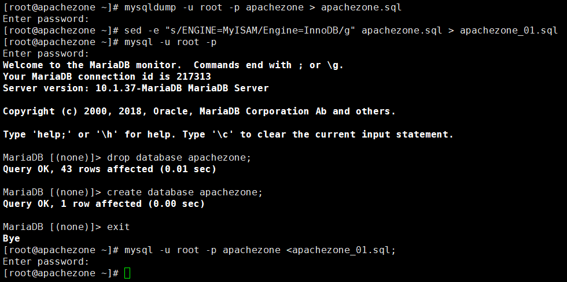Click the green cursor at the final prompt
567x282 pixels.
[x=127, y=273]
